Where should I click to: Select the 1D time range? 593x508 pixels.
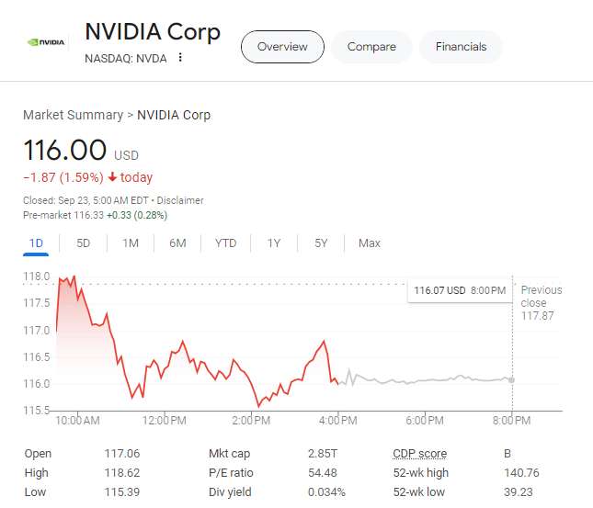pyautogui.click(x=37, y=243)
